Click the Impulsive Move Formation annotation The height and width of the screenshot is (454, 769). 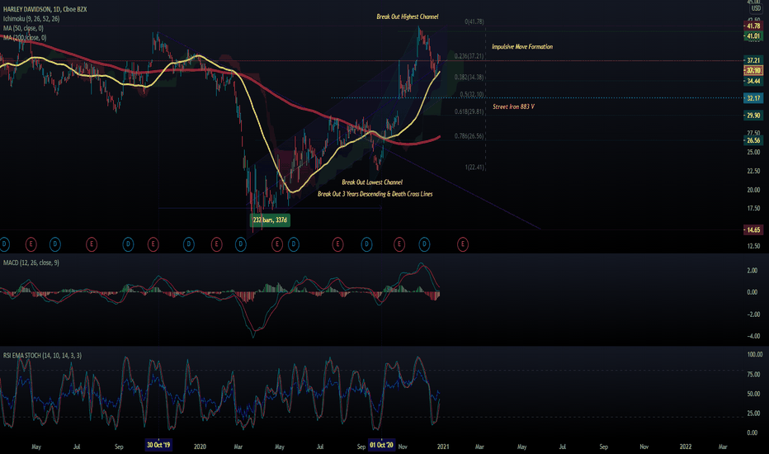click(x=522, y=46)
